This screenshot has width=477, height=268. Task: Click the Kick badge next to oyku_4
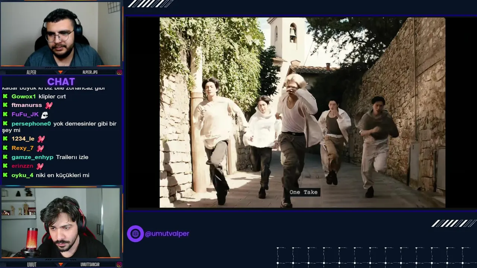point(5,175)
